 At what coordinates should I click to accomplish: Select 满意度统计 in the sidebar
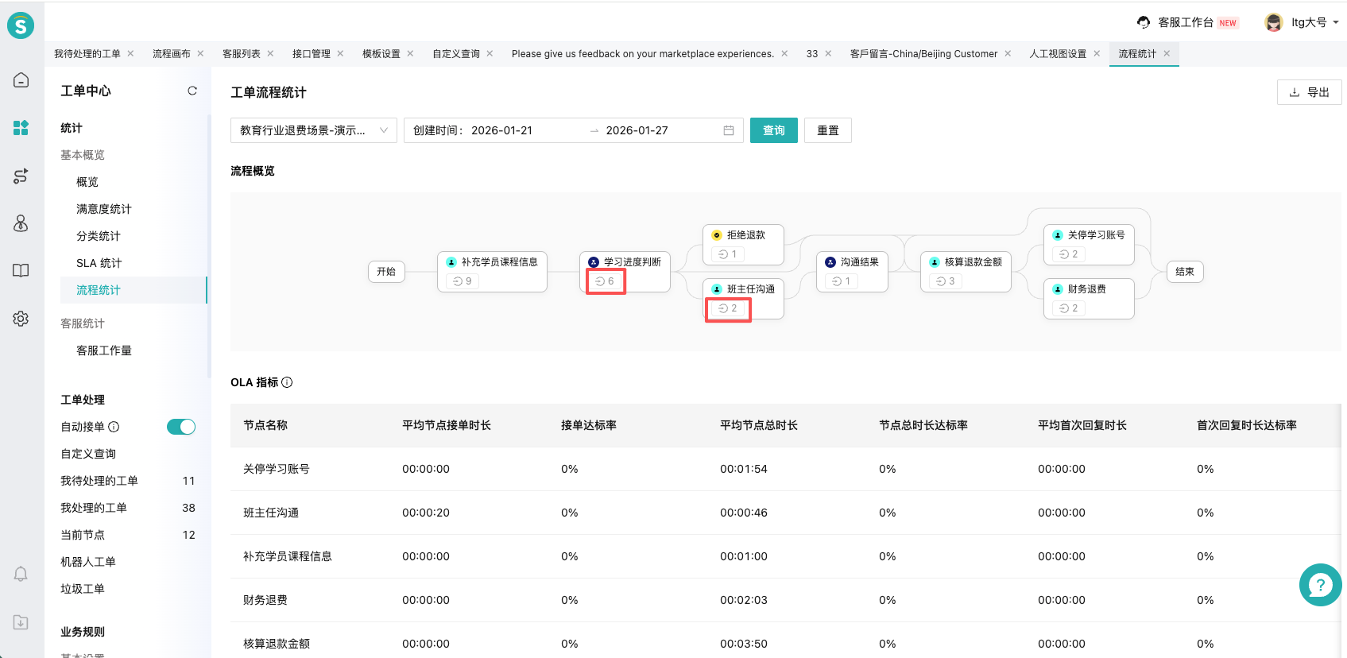coord(104,209)
